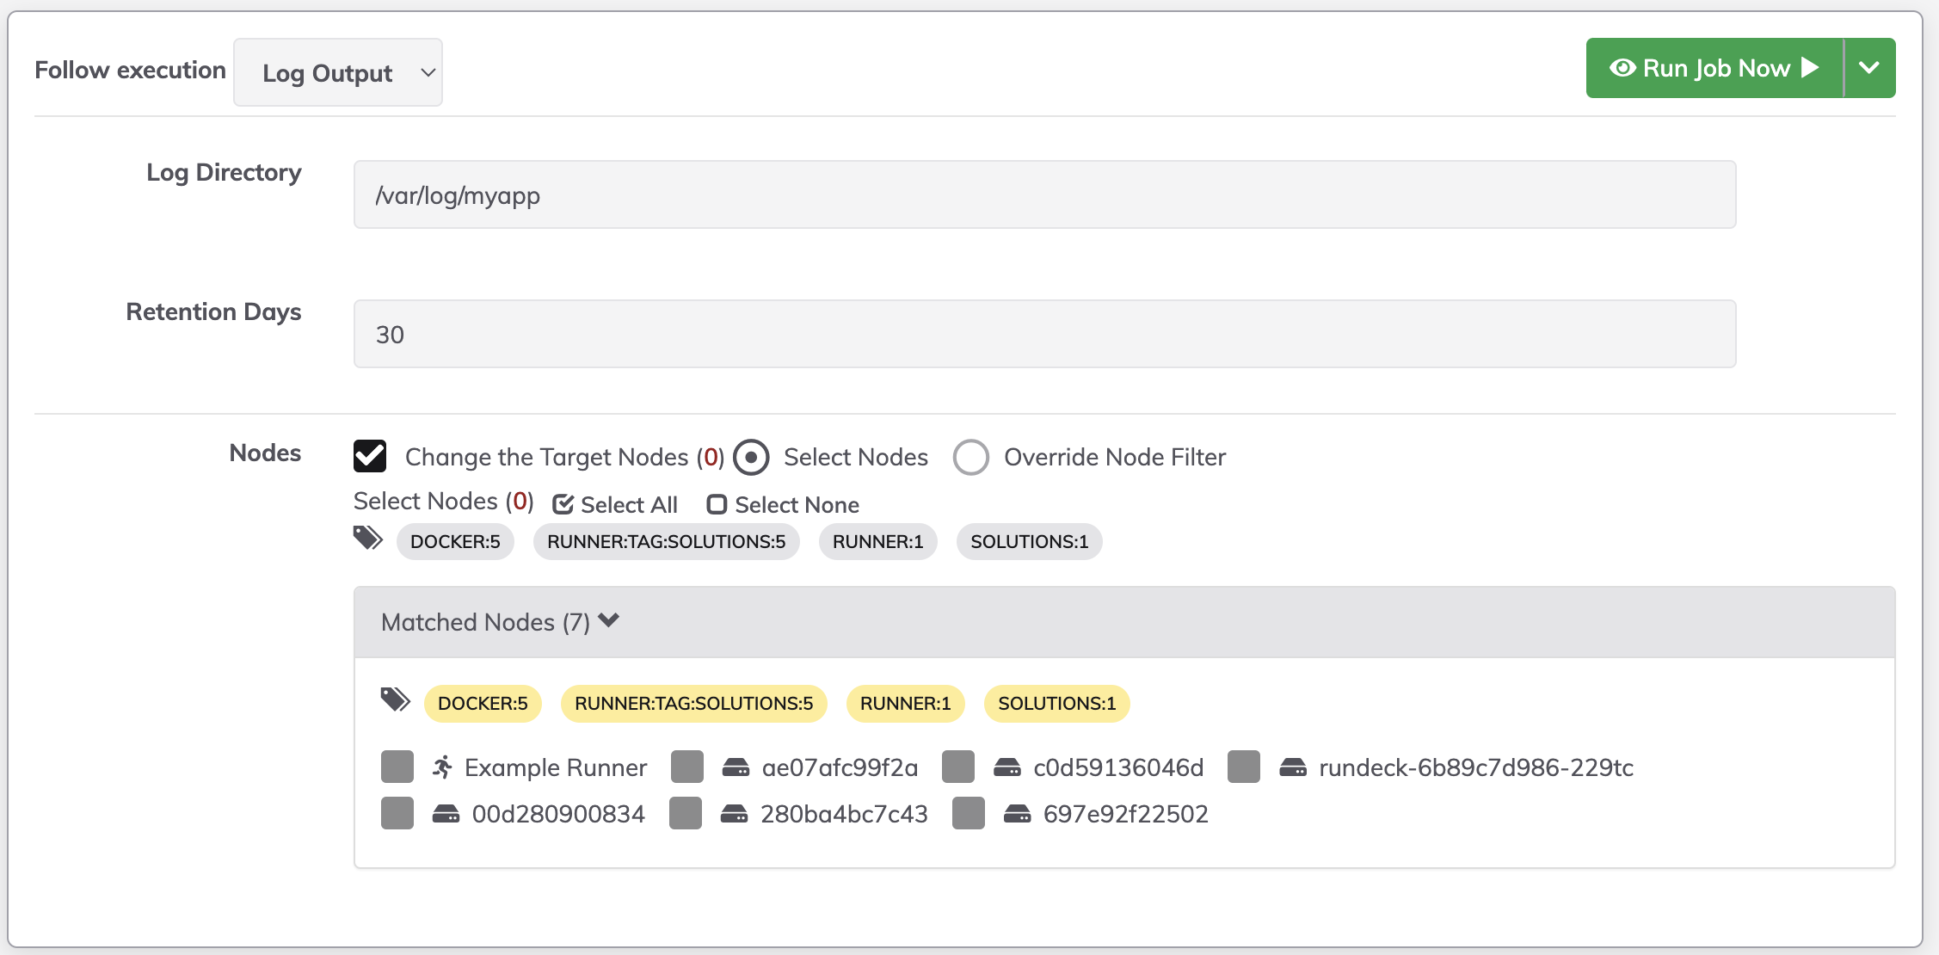Filter by the gray DOCKER:5 tag
This screenshot has width=1939, height=955.
tap(455, 542)
